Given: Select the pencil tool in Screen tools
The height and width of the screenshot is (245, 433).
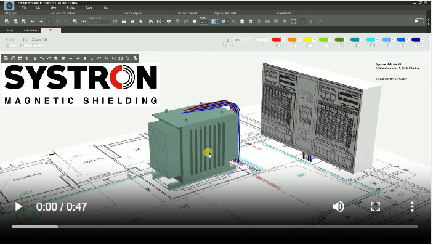Looking at the screenshot, I should (320, 22).
